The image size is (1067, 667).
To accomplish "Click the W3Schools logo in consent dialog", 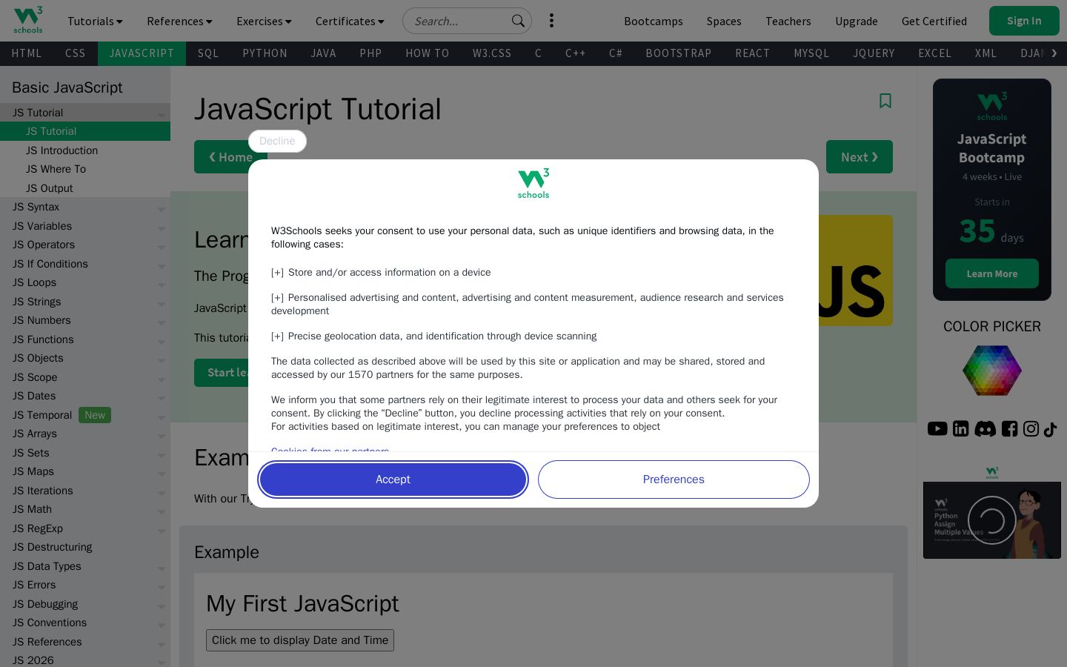I will pyautogui.click(x=533, y=183).
